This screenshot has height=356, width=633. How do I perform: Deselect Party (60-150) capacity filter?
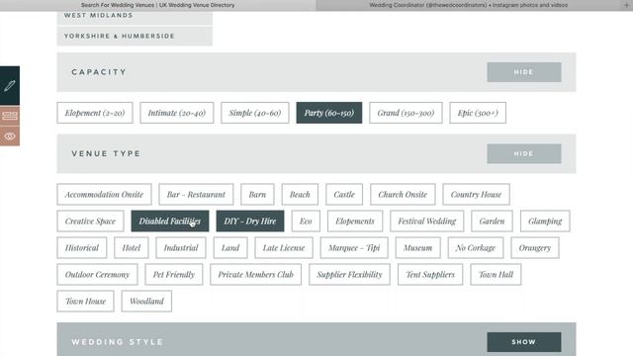pyautogui.click(x=329, y=113)
